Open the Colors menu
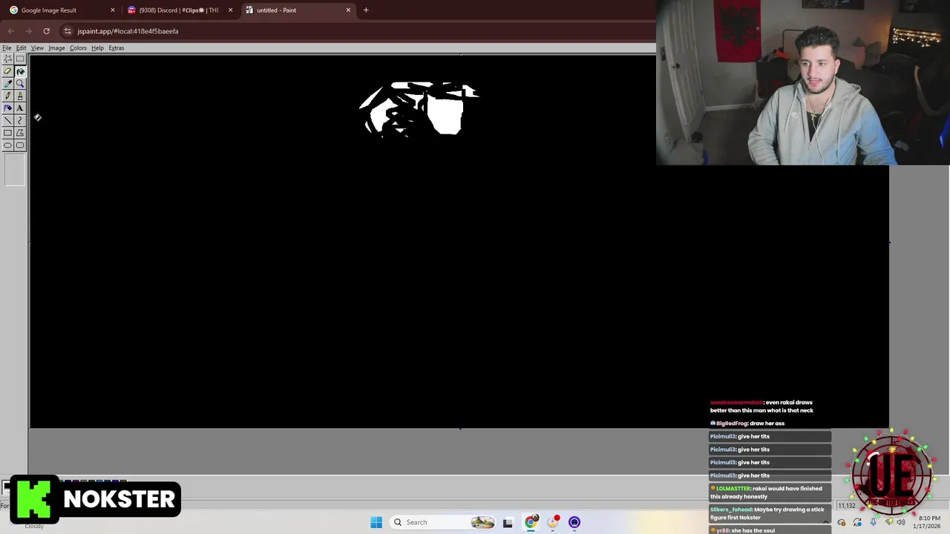 78,47
